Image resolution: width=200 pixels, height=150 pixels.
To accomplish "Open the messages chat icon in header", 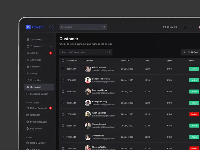I will click(185, 27).
